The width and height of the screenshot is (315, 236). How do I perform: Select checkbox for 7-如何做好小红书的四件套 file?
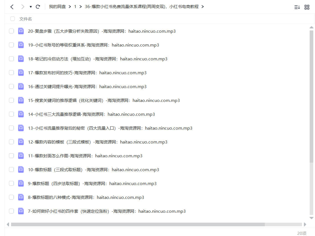(x=11, y=211)
